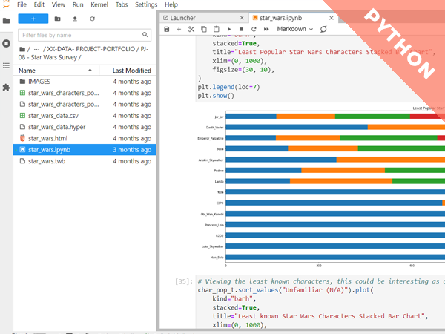Restart the kernel with the circular arrow
445x334 pixels.
(x=254, y=29)
